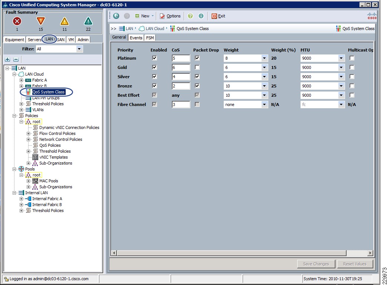Select Dynamic vNIC Connection Policies node
The width and height of the screenshot is (387, 285).
(69, 127)
